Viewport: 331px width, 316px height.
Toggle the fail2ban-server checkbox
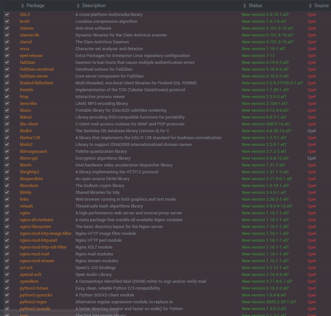tap(7, 76)
